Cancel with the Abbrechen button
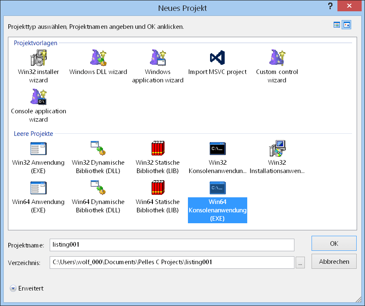Image resolution: width=365 pixels, height=306 pixels. click(x=334, y=262)
